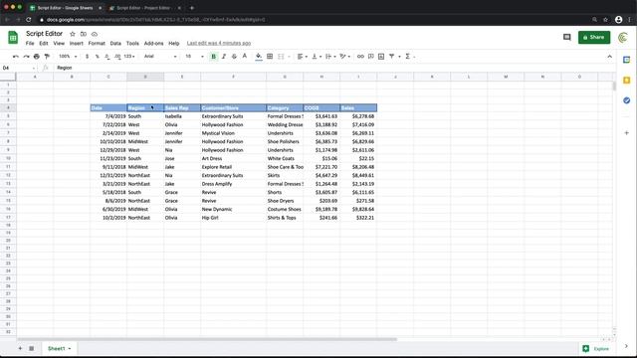The width and height of the screenshot is (637, 358).
Task: Open the Add-ons menu
Action: (153, 43)
